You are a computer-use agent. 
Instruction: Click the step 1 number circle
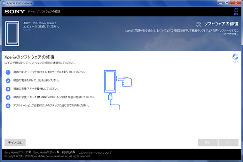point(8,72)
